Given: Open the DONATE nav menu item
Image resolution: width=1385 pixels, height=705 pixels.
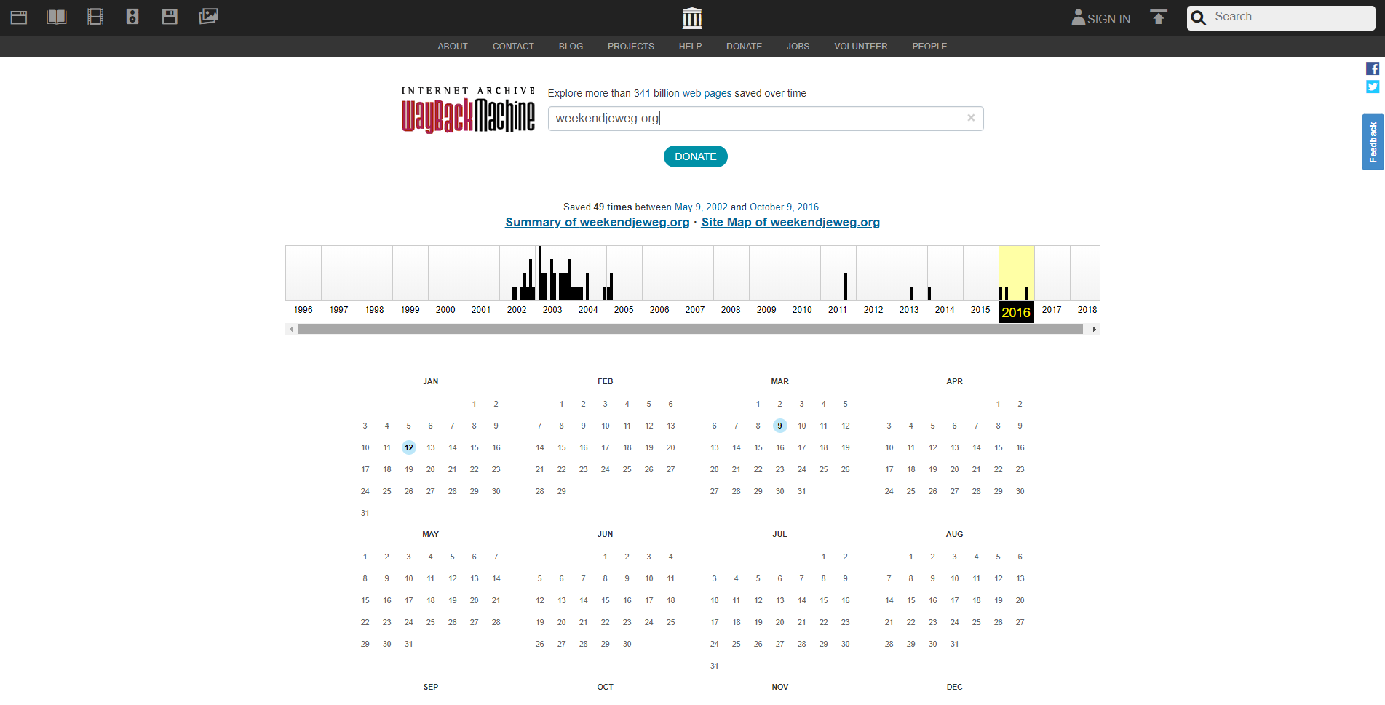Looking at the screenshot, I should pyautogui.click(x=744, y=47).
